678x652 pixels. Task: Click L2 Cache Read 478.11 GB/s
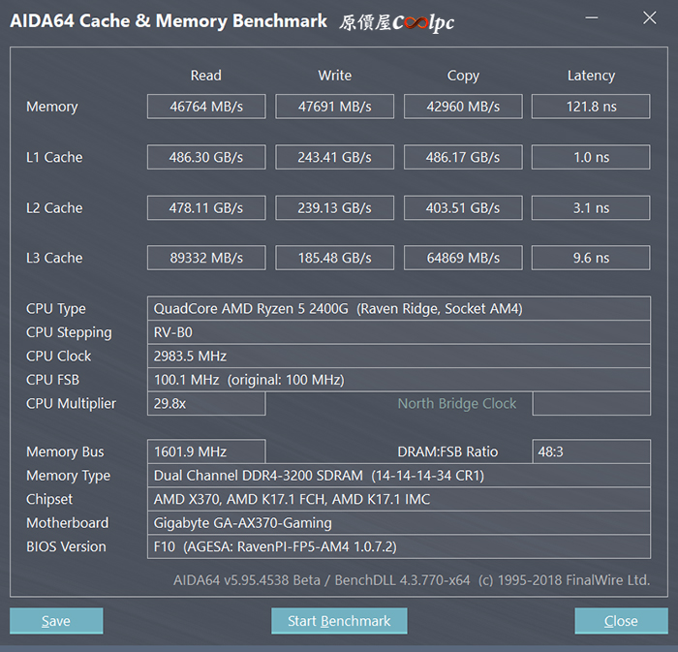click(x=206, y=208)
